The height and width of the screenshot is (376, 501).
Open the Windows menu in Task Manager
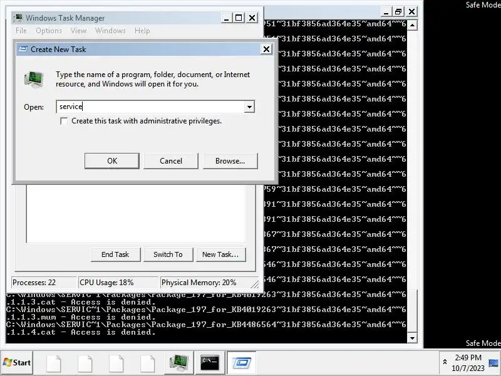click(x=110, y=31)
